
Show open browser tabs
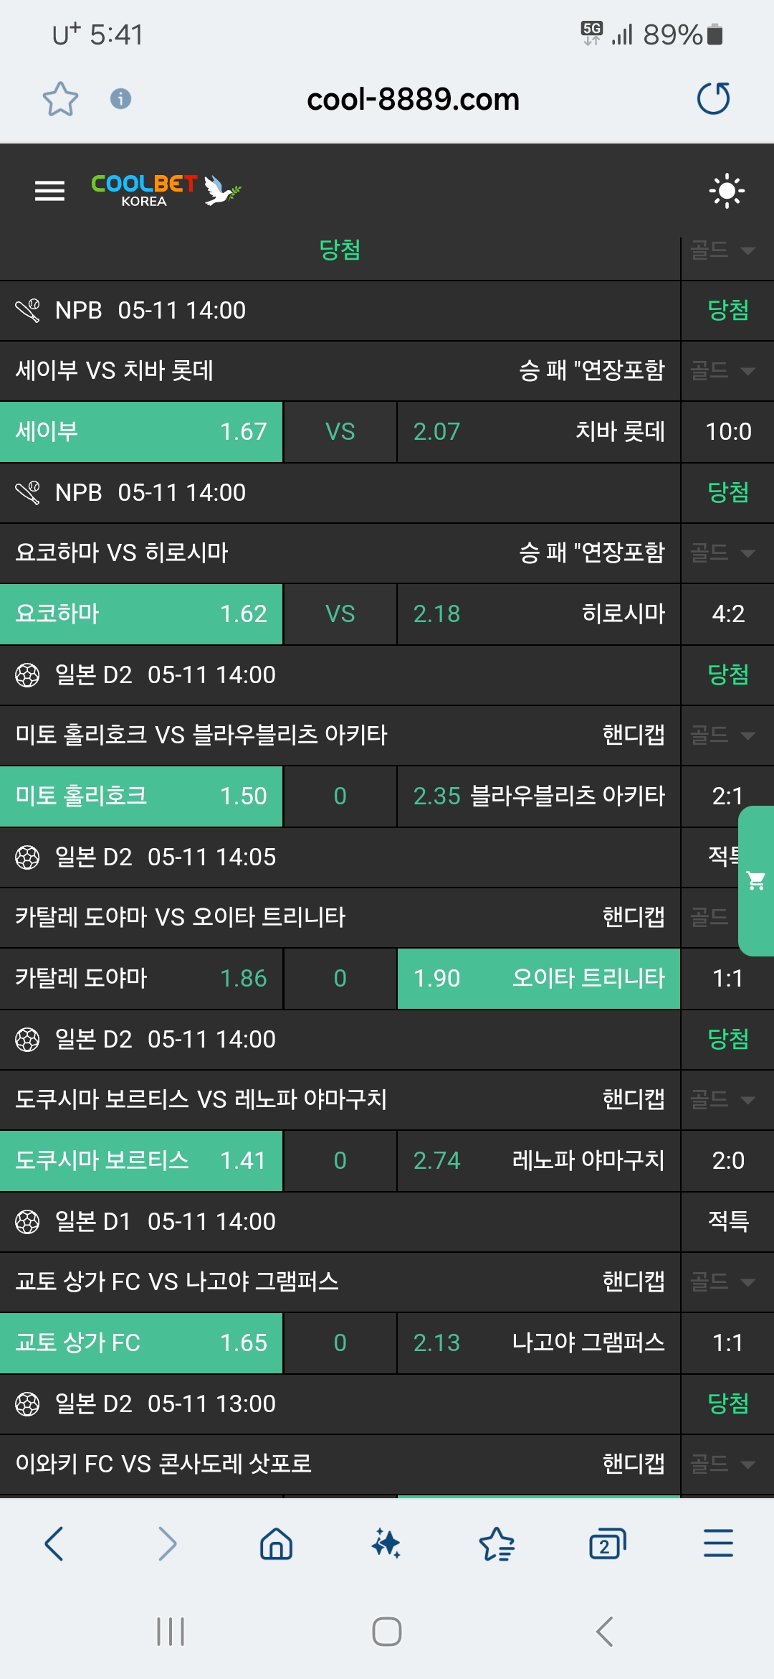[x=607, y=1544]
